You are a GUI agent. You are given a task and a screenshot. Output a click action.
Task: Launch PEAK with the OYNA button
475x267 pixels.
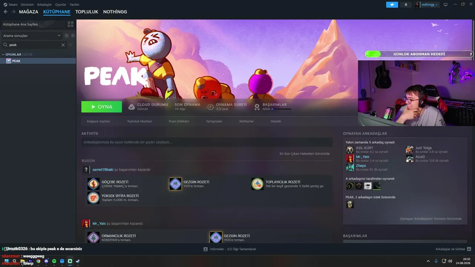(x=102, y=107)
